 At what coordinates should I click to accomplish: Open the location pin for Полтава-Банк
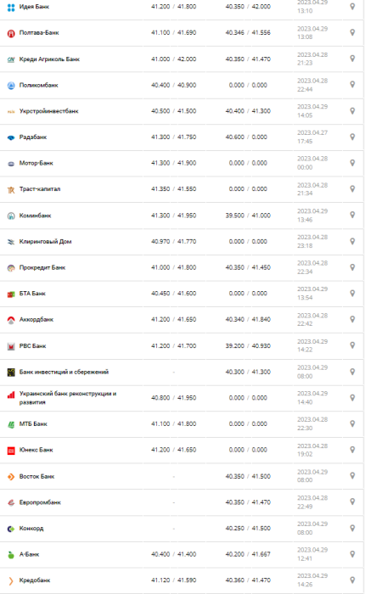pos(352,32)
